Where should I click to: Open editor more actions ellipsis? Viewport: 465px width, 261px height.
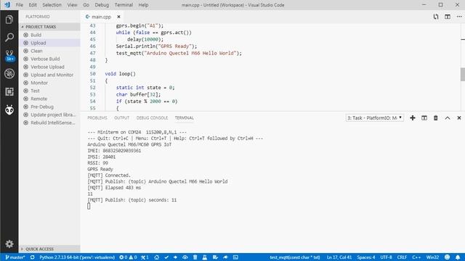point(458,17)
